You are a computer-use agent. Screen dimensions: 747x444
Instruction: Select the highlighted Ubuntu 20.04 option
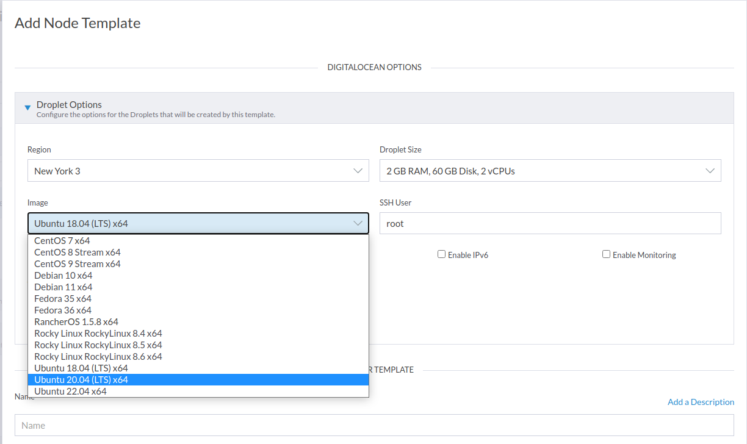click(82, 379)
